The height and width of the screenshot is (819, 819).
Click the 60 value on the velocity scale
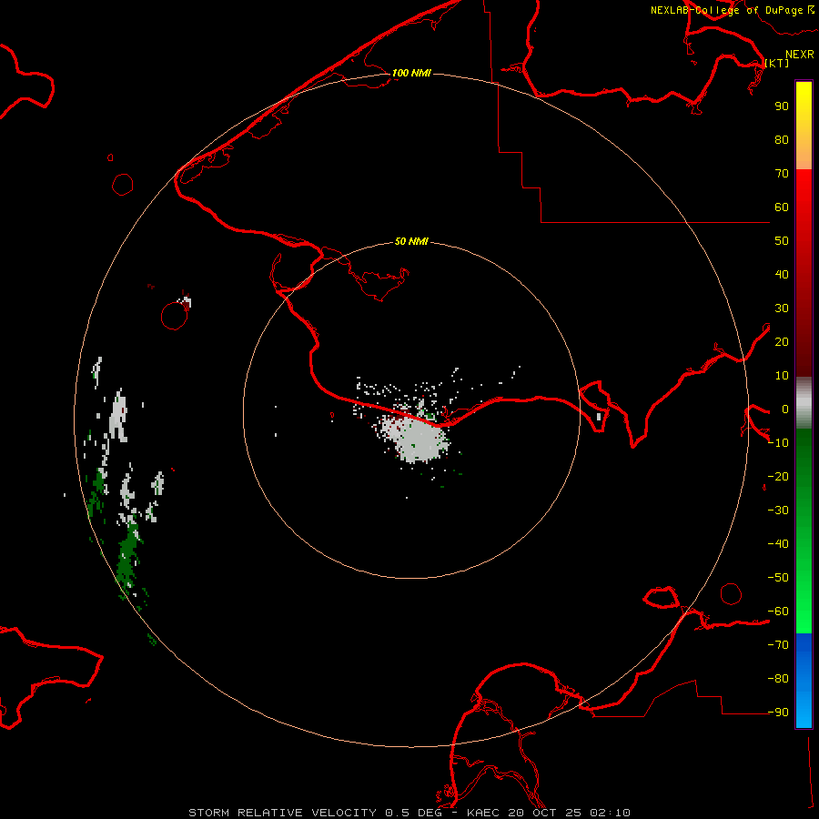point(782,207)
